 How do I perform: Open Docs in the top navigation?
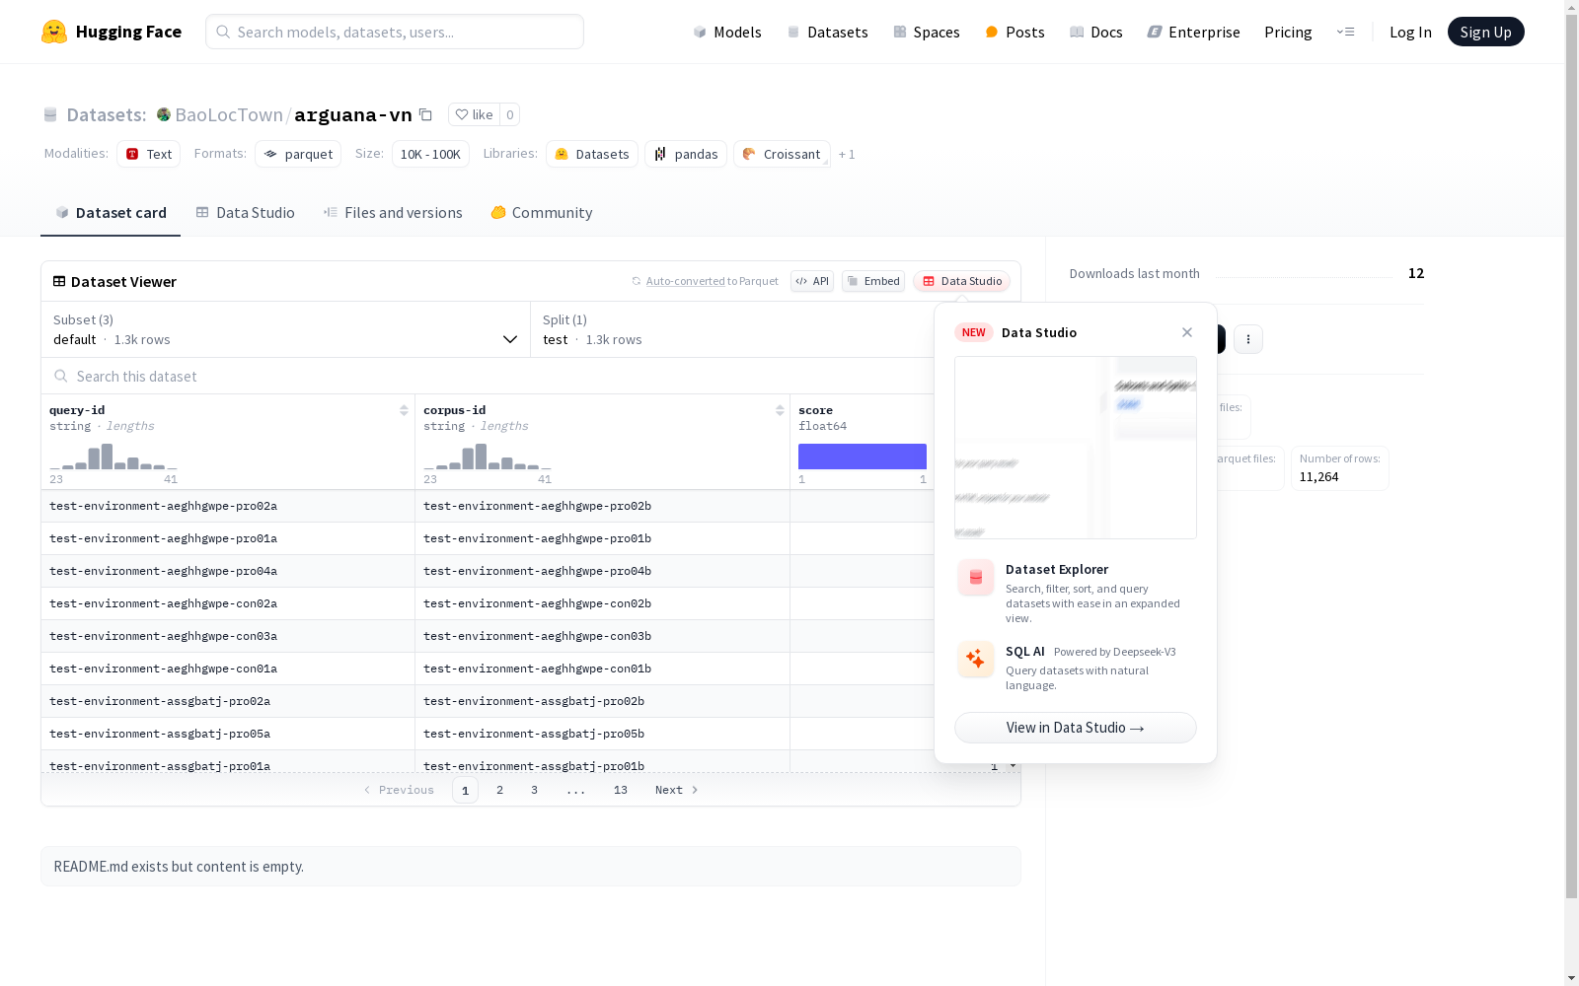(x=1096, y=32)
